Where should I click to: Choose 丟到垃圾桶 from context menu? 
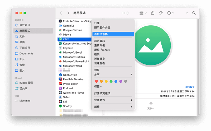click(x=113, y=34)
